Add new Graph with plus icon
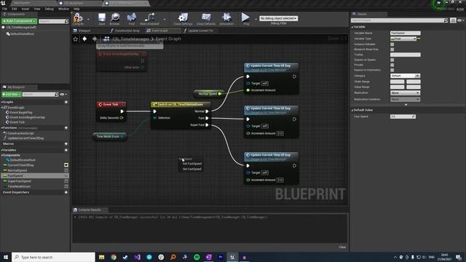The height and width of the screenshot is (262, 466). (x=66, y=102)
